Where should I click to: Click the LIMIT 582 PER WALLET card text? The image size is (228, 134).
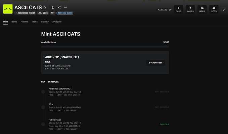56,69
